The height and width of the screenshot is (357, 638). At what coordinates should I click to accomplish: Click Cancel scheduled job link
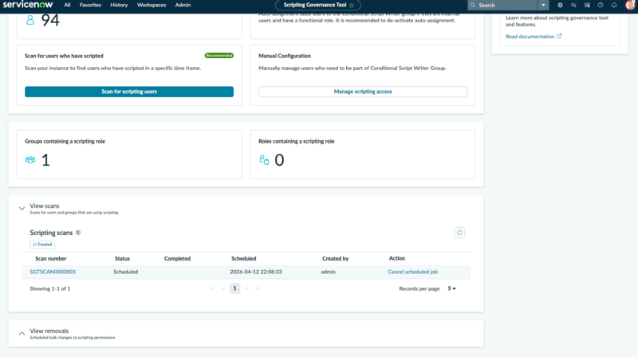click(x=412, y=272)
